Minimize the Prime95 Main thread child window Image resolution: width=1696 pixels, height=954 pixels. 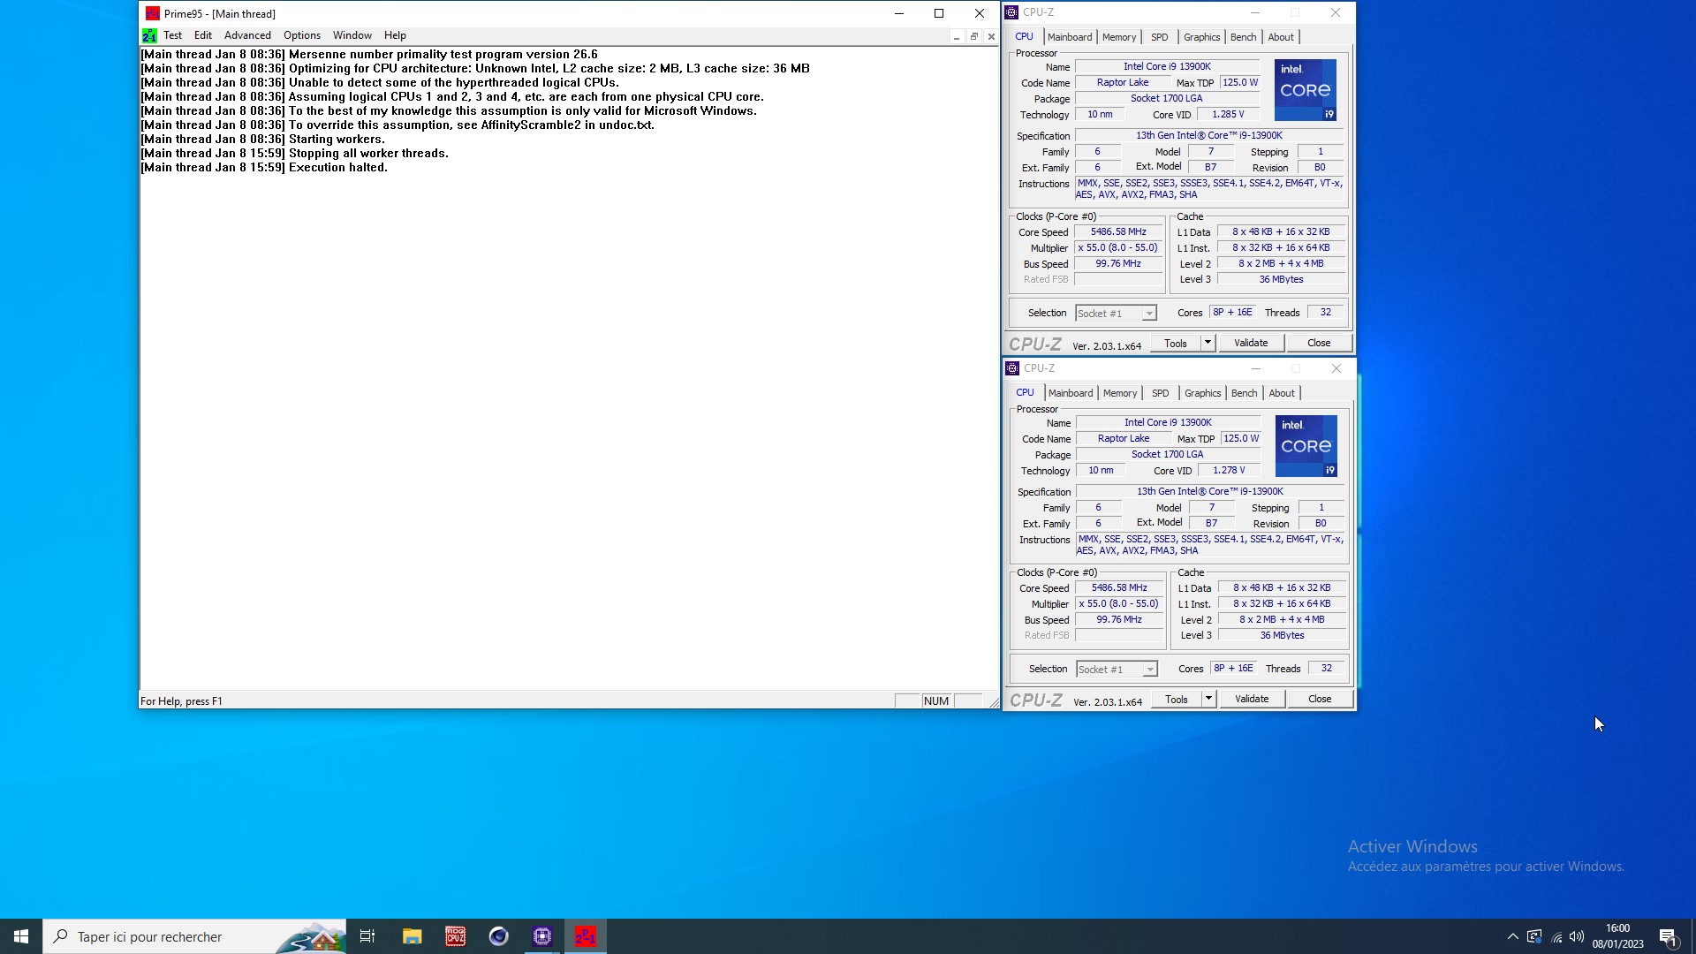[x=957, y=37]
